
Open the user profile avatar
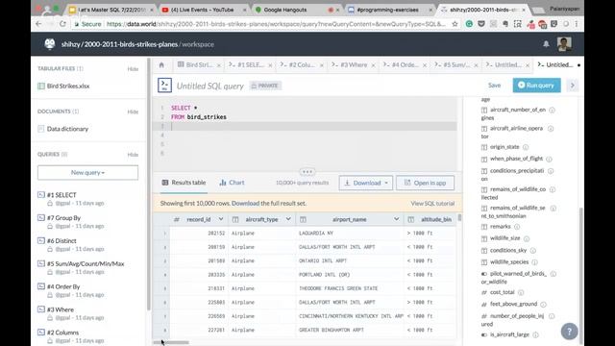564,44
